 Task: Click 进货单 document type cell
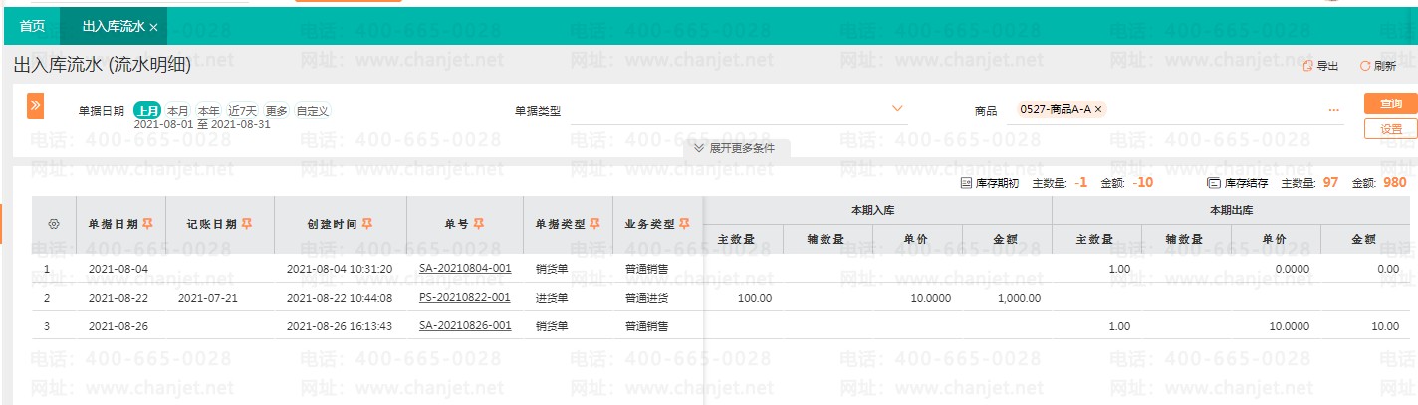(552, 297)
